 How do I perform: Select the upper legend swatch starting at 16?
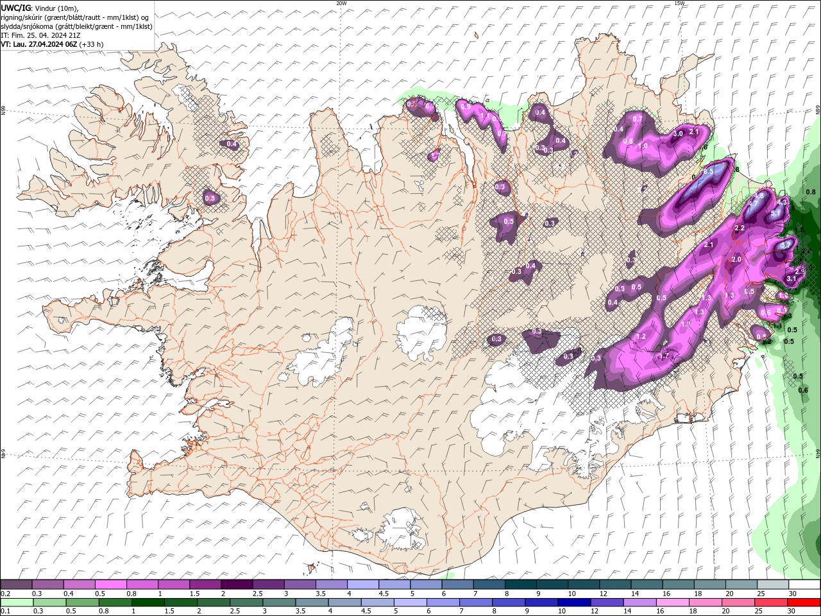coord(679,585)
